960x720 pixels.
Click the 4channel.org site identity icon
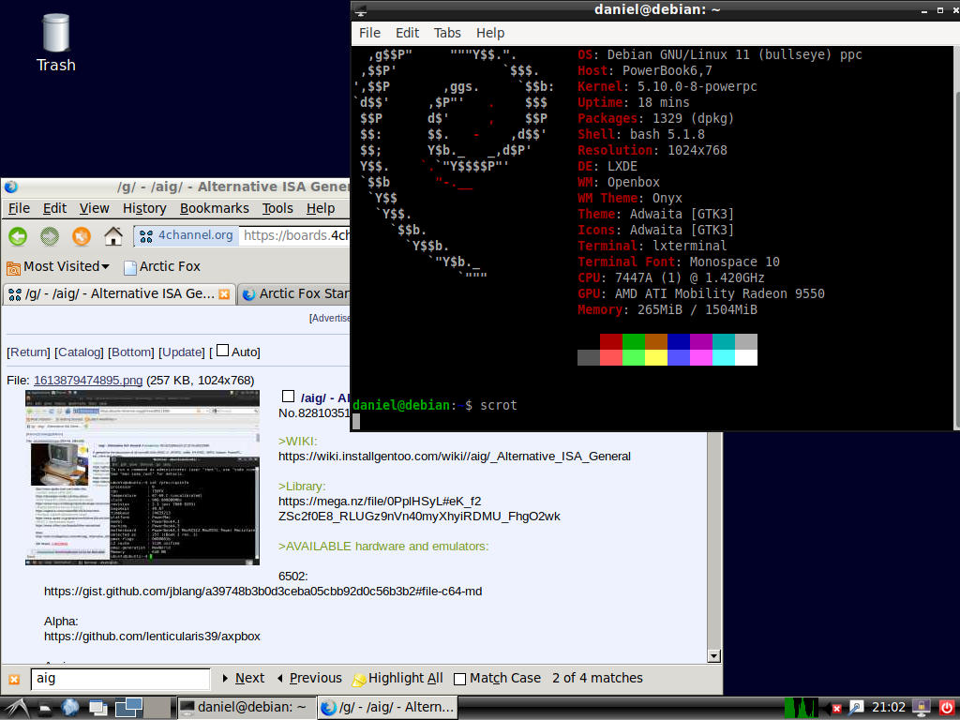click(x=146, y=235)
